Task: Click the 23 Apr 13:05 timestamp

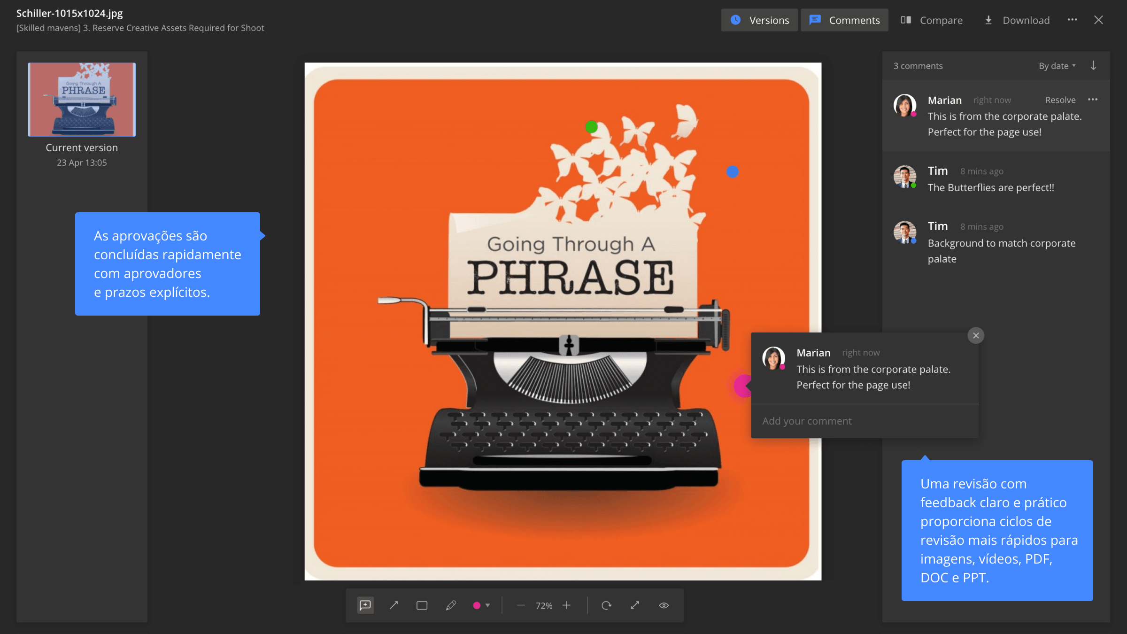Action: coord(82,162)
